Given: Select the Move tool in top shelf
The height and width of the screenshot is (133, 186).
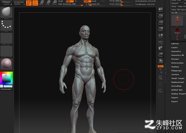Looking at the screenshot, I should 41,3.
